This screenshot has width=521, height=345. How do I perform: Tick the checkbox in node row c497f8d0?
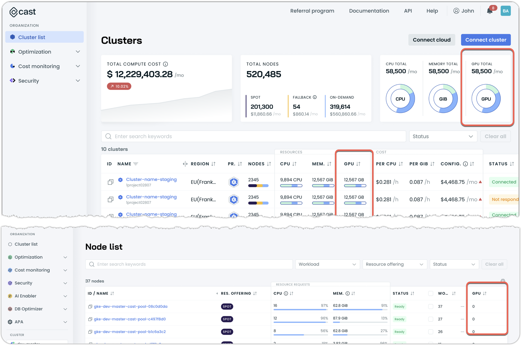pyautogui.click(x=431, y=319)
